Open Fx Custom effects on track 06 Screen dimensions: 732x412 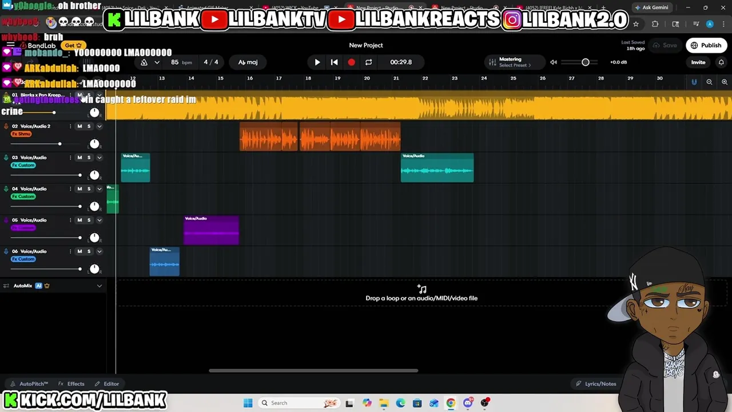[x=23, y=259]
